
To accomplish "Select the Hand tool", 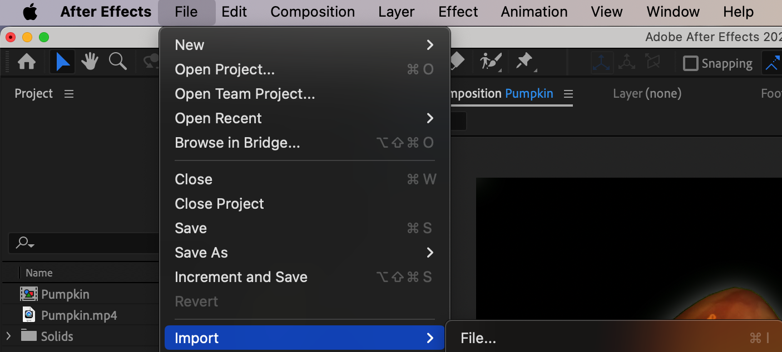I will (x=90, y=62).
